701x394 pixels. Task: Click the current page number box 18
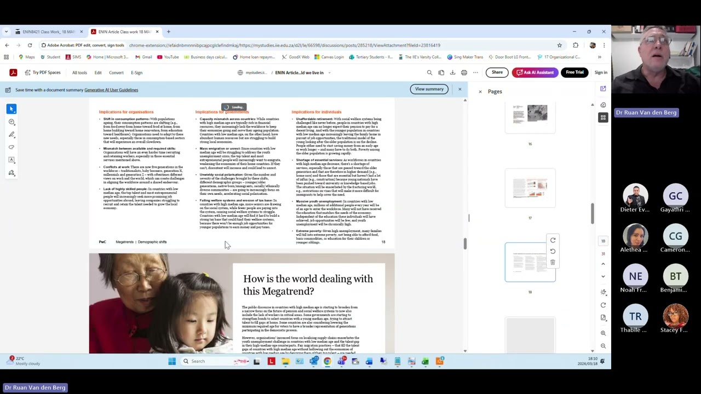coord(603,241)
